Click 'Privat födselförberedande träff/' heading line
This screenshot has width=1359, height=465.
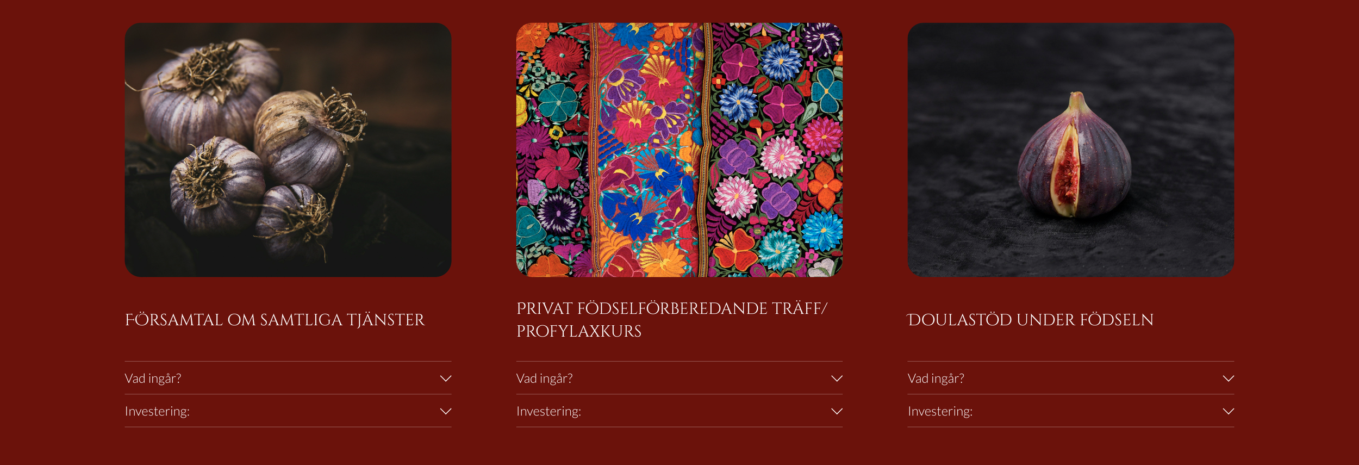pos(672,308)
